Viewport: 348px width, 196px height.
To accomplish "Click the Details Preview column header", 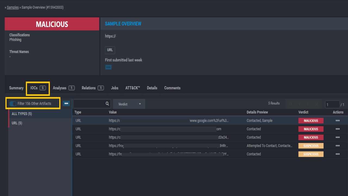I will pyautogui.click(x=257, y=112).
